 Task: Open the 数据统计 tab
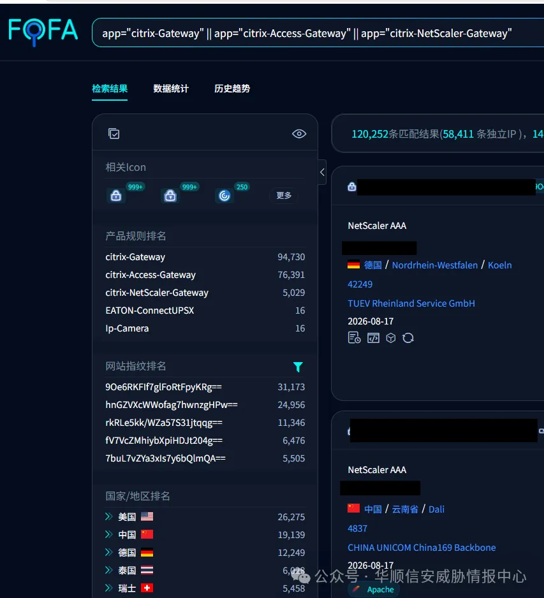click(x=171, y=89)
